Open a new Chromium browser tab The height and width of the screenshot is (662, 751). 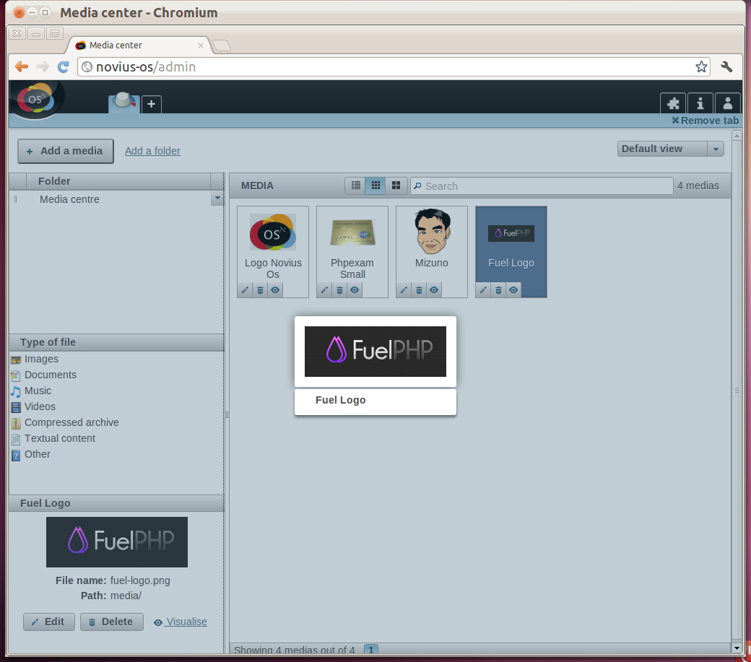point(221,45)
